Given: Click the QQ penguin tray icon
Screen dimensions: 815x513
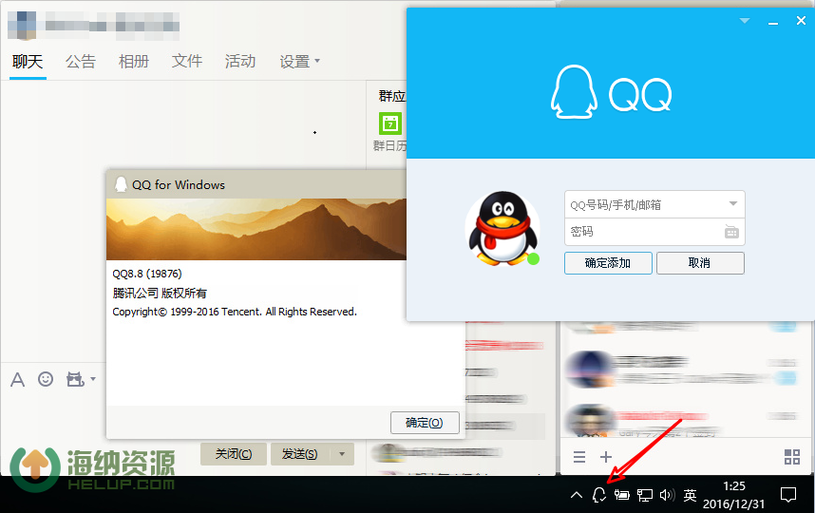Looking at the screenshot, I should point(599,495).
